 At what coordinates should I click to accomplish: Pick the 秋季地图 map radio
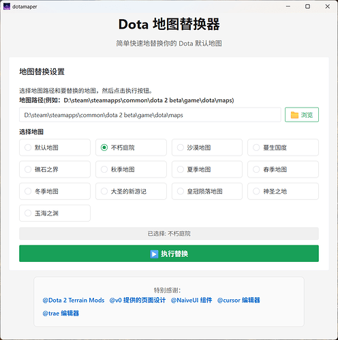point(131,169)
